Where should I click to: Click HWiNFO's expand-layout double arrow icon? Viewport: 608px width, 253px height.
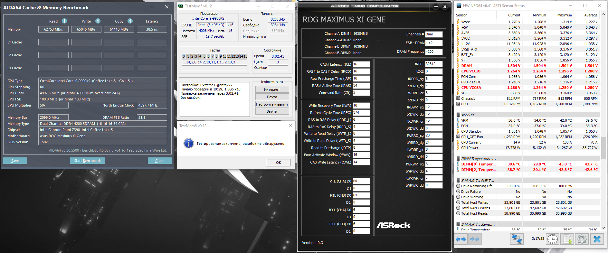(461, 239)
